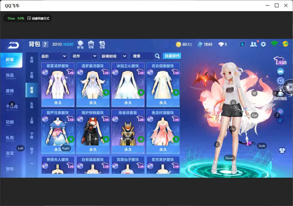Select the 紫梵星梦服饰 outfit card

pos(163,165)
